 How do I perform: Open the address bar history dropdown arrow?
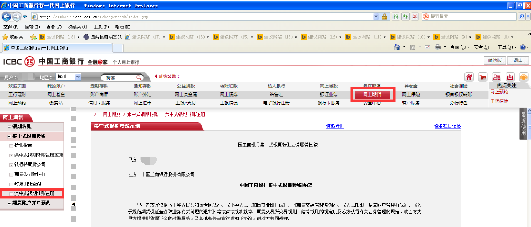(x=376, y=16)
